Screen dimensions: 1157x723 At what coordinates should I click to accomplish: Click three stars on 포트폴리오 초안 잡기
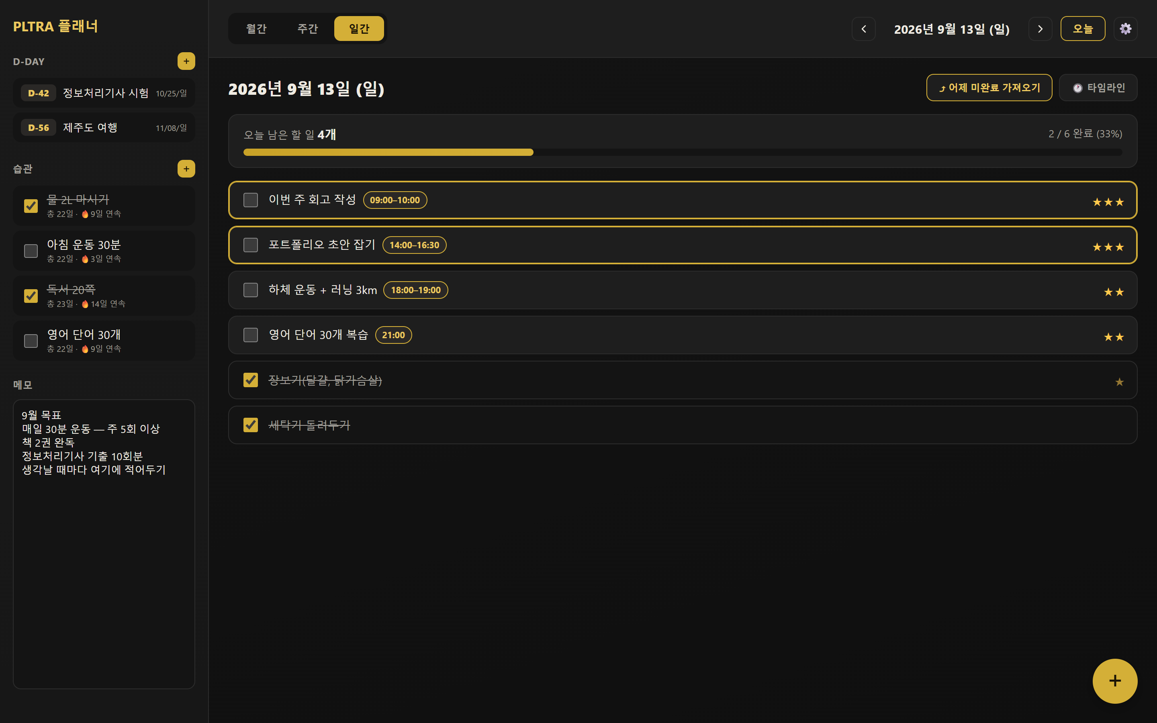[x=1108, y=247]
